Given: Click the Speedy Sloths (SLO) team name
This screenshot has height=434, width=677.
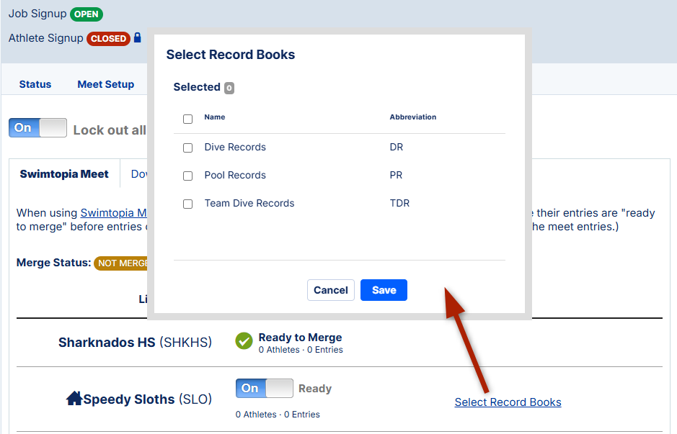Looking at the screenshot, I should (148, 399).
